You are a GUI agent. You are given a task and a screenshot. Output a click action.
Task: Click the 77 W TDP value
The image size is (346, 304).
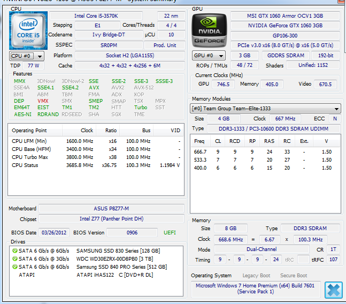click(x=33, y=66)
